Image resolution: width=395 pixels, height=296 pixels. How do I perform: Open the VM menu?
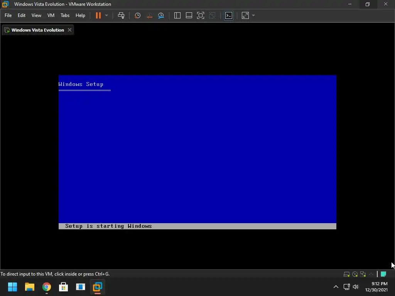[x=51, y=15]
